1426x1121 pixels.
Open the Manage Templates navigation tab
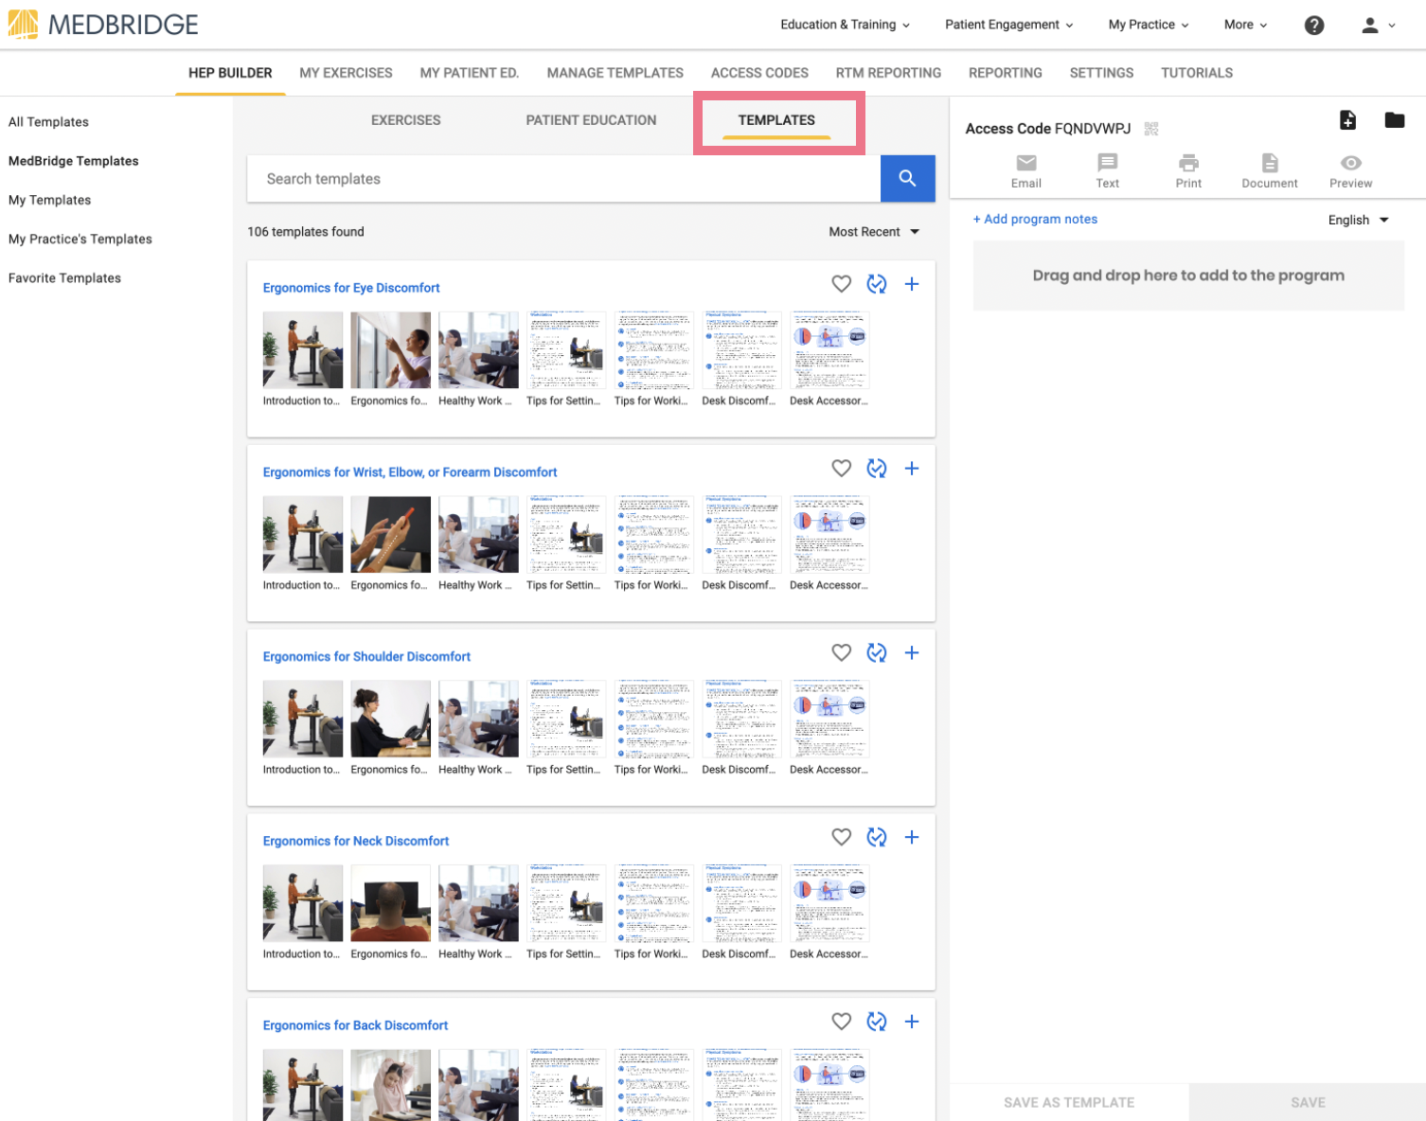(x=615, y=73)
